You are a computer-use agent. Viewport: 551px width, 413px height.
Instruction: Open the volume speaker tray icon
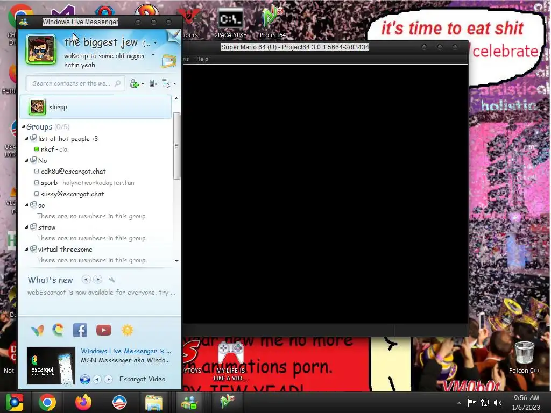click(x=498, y=402)
